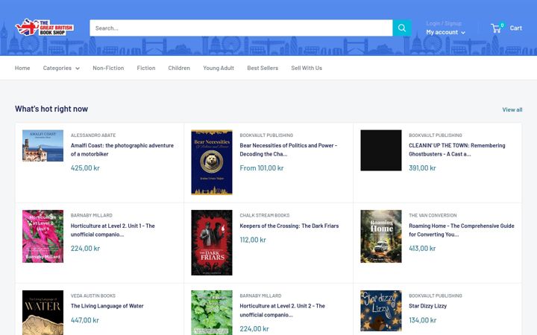Click the View all link
Screen dimensions: 537x335
tap(512, 109)
